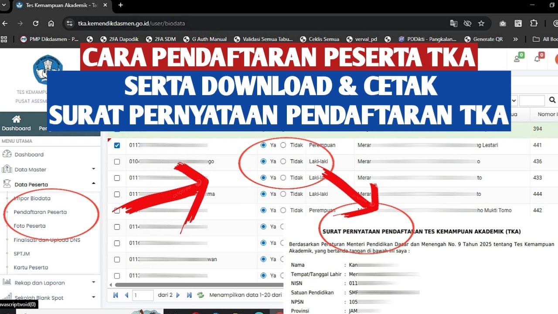
Task: Click the camera screenshot extension icon
Action: tap(503, 24)
